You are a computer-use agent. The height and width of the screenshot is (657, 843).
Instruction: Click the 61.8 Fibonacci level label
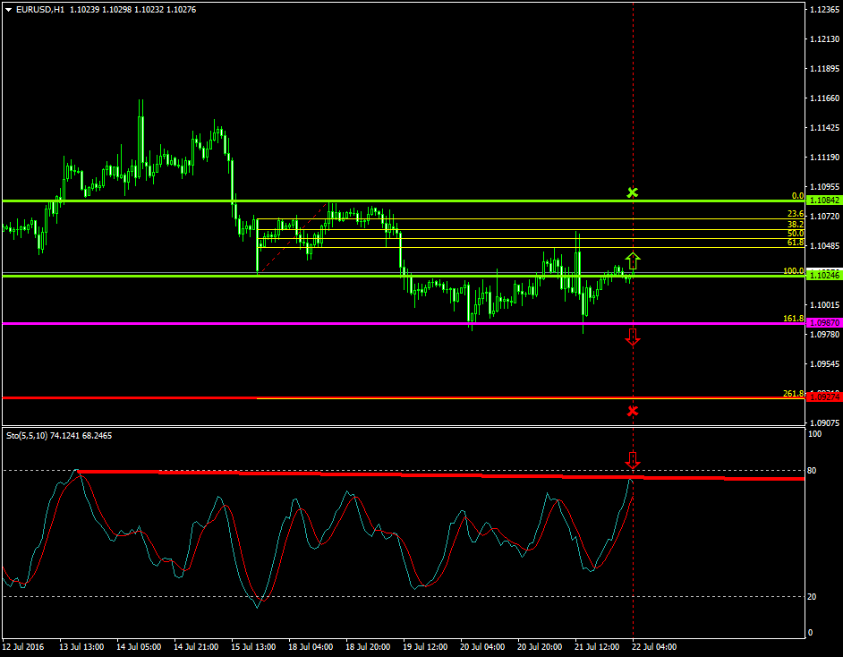tap(796, 242)
